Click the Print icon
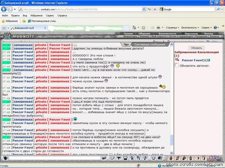 coord(158,28)
